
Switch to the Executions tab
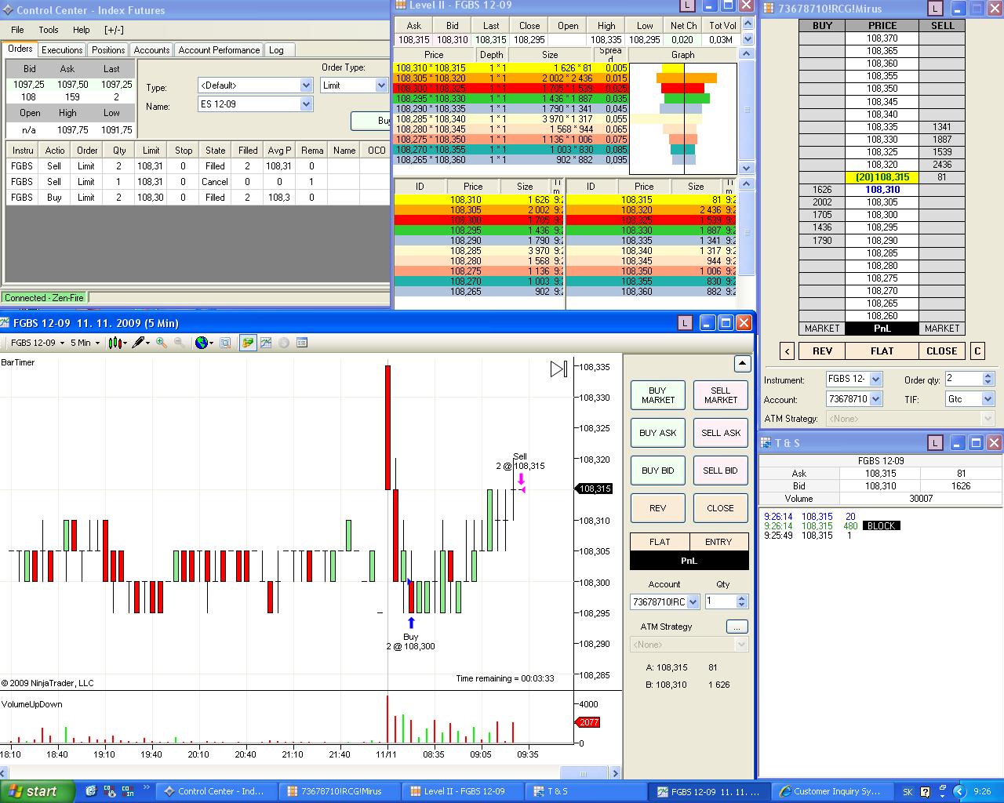click(x=62, y=50)
